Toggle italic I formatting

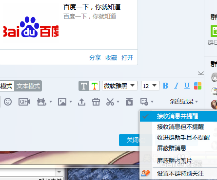[177, 86]
